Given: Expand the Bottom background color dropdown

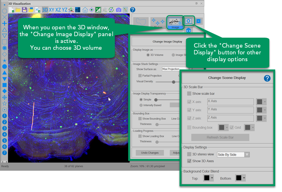Looking at the screenshot, I should pos(240,178).
